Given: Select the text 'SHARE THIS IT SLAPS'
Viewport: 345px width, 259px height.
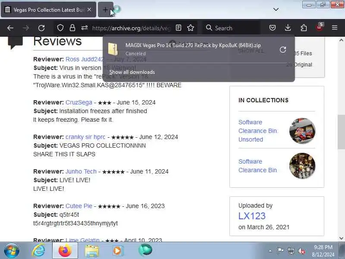Looking at the screenshot, I should 64,154.
